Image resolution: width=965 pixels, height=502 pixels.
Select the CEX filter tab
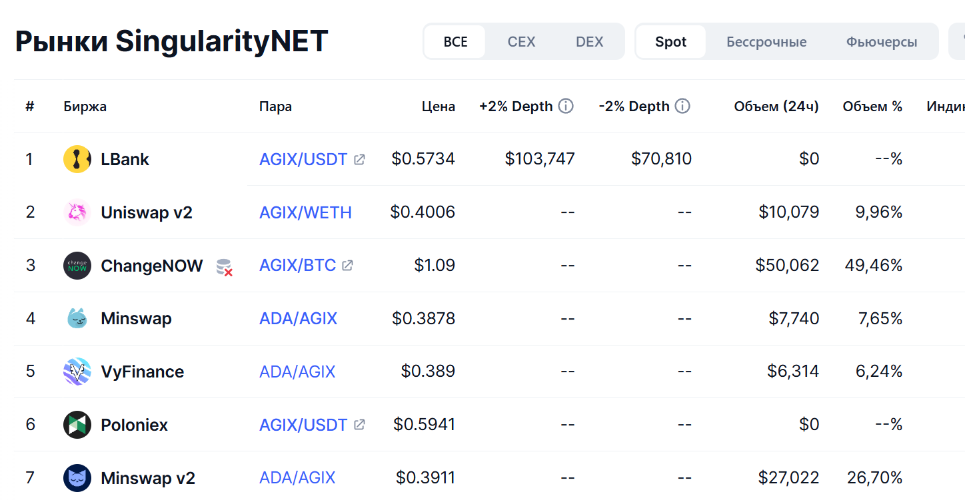(x=521, y=42)
